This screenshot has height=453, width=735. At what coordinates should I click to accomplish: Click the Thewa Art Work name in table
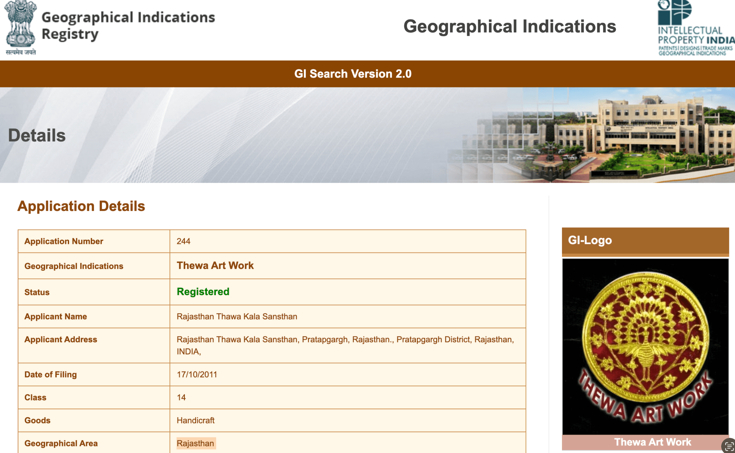click(x=215, y=266)
